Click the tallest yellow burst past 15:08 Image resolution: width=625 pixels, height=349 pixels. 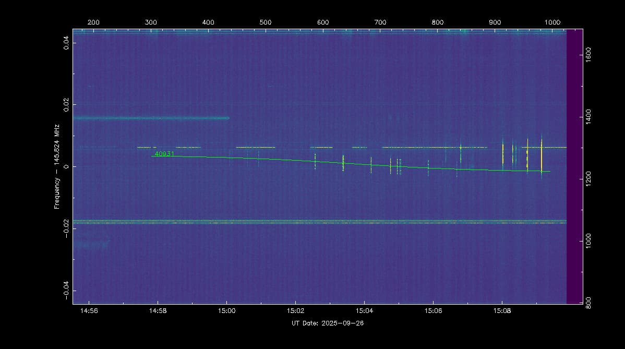click(x=542, y=155)
